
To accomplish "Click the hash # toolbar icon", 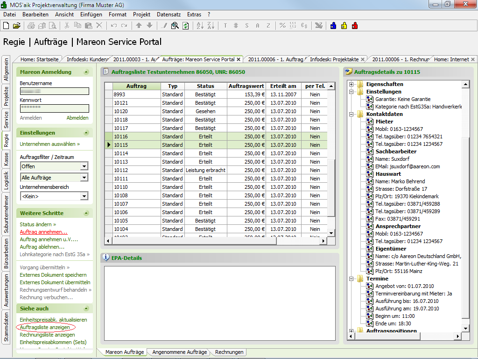I will 236,26.
